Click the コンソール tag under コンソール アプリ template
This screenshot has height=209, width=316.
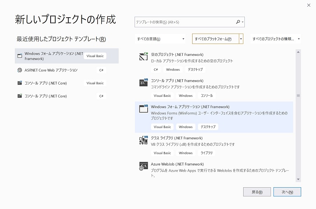pyautogui.click(x=207, y=96)
